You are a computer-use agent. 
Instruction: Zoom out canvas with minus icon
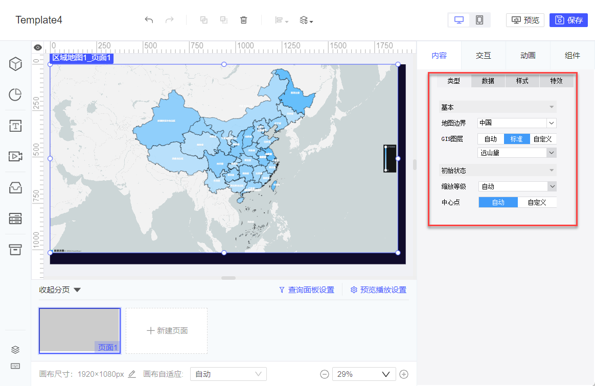pyautogui.click(x=325, y=375)
